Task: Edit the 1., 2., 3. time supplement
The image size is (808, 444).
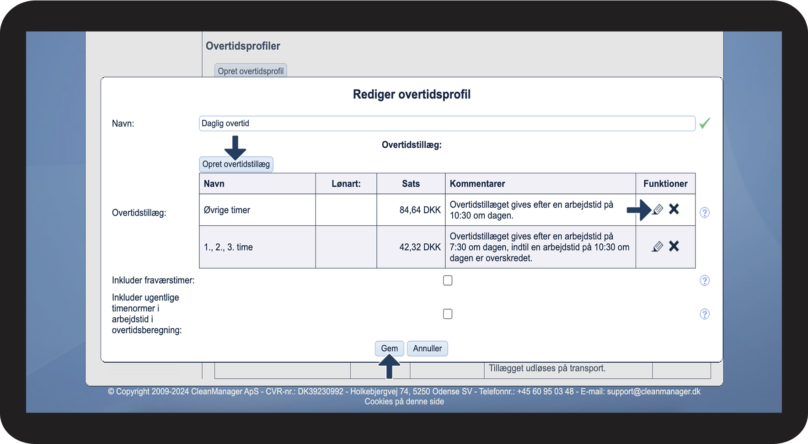Action: (x=658, y=247)
